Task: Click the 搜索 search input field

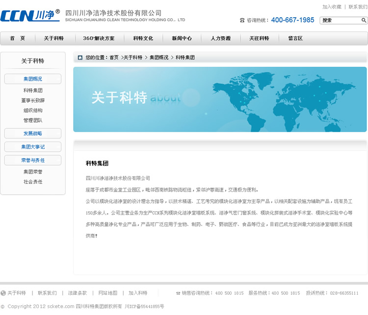Action: tap(340, 21)
